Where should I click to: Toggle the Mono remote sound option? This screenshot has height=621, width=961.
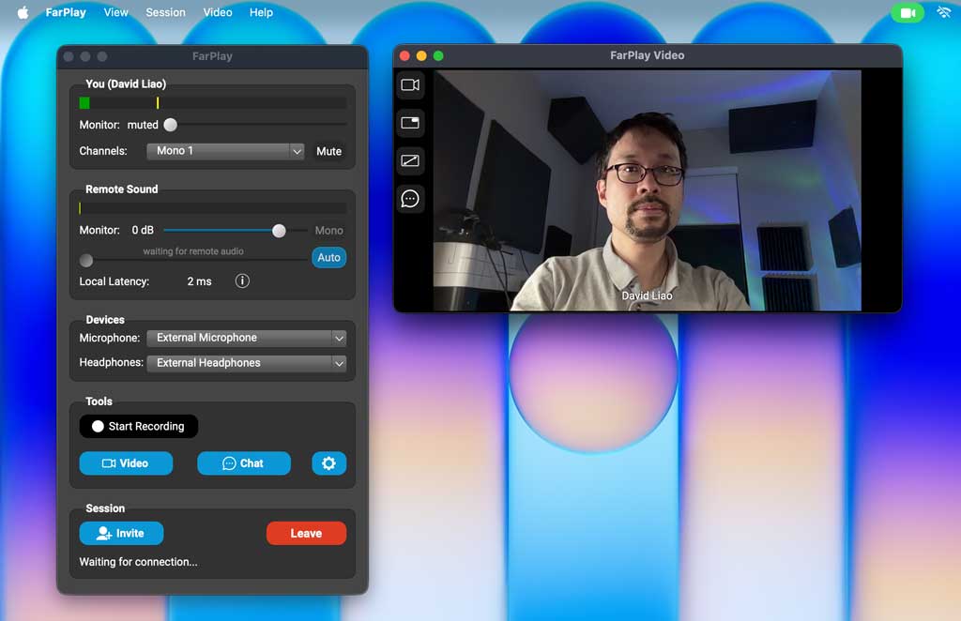click(x=328, y=230)
